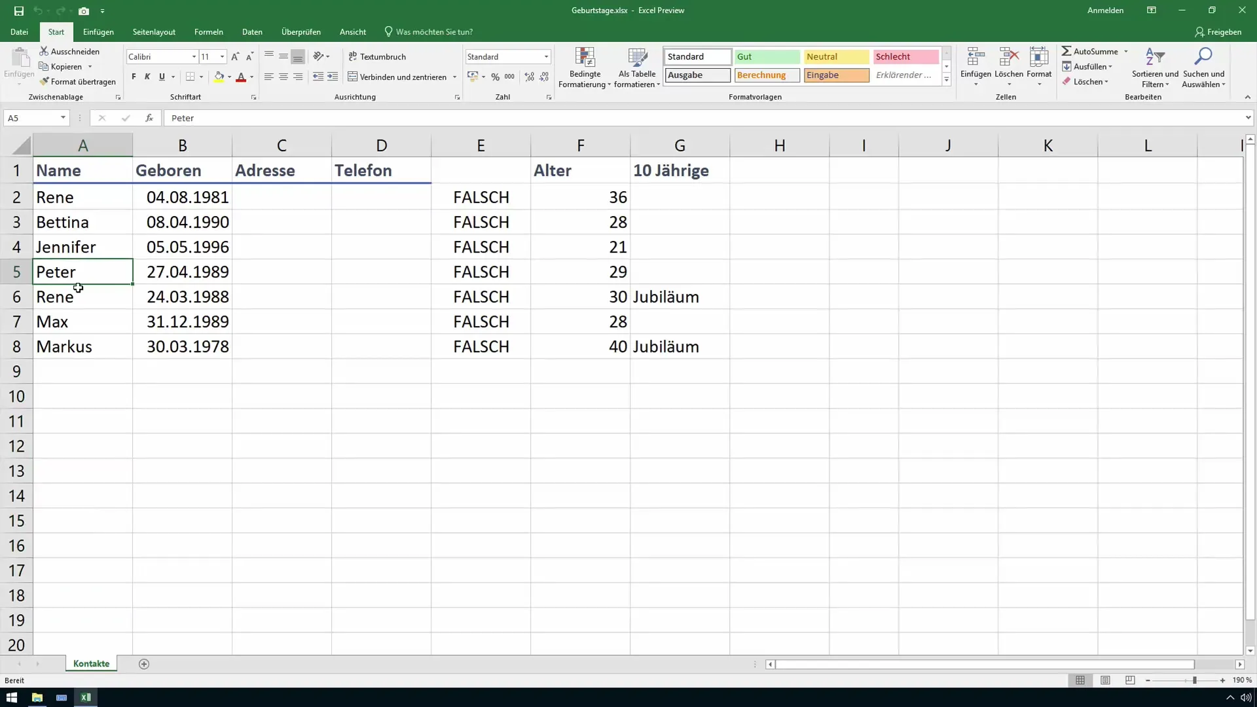
Task: Click Anmelden sign in
Action: (x=1105, y=10)
